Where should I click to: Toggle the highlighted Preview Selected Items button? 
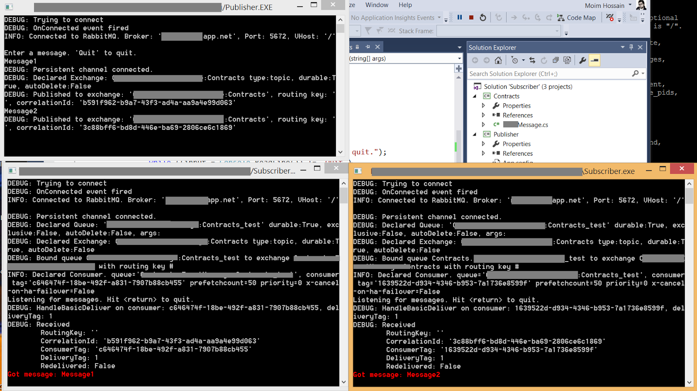(x=595, y=61)
